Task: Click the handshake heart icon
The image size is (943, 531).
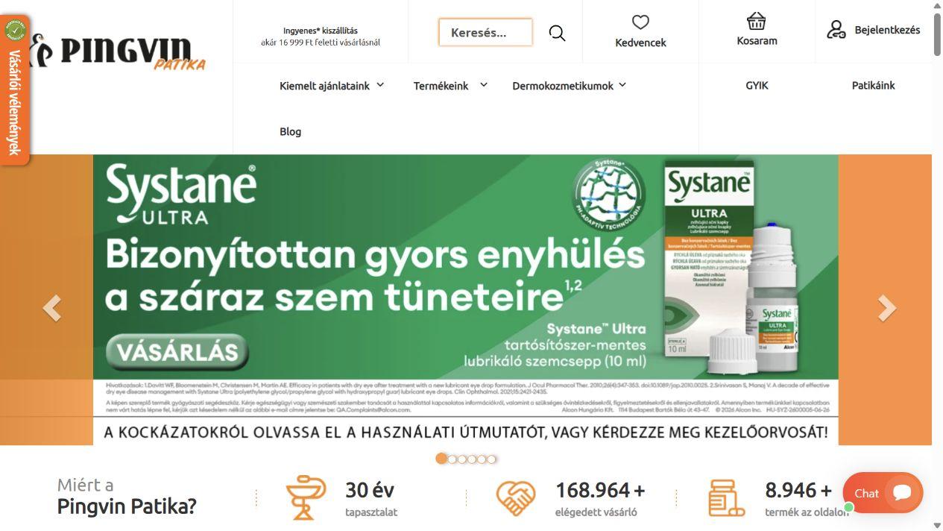Action: pos(516,497)
